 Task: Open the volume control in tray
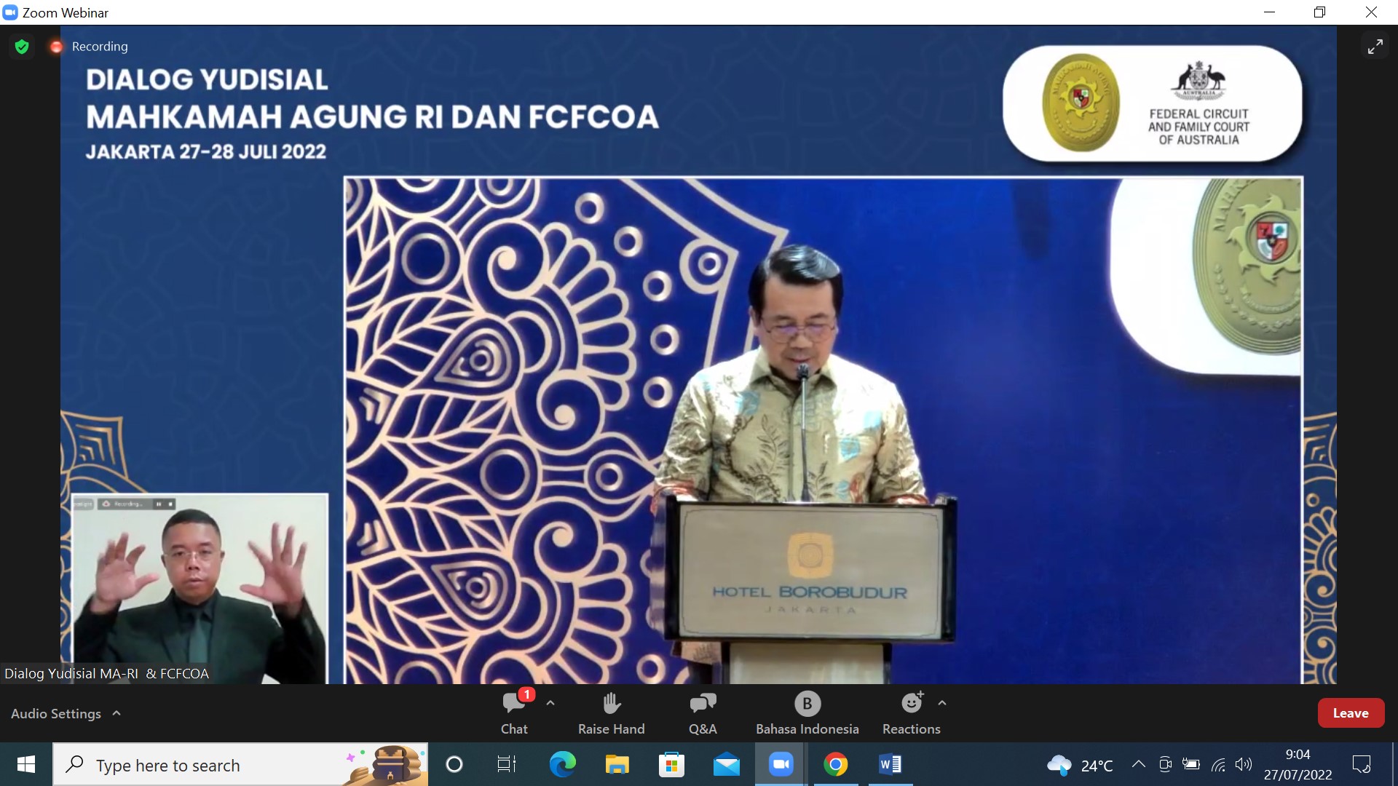tap(1244, 764)
